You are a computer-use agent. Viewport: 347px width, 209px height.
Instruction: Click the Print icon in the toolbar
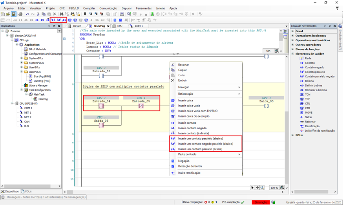(x=20, y=14)
